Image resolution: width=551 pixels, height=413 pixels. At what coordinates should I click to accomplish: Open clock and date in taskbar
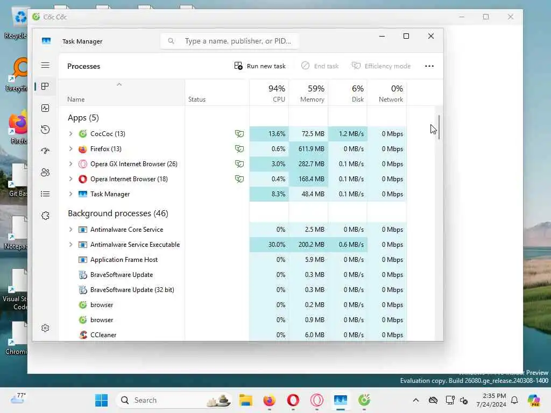tap(491, 400)
